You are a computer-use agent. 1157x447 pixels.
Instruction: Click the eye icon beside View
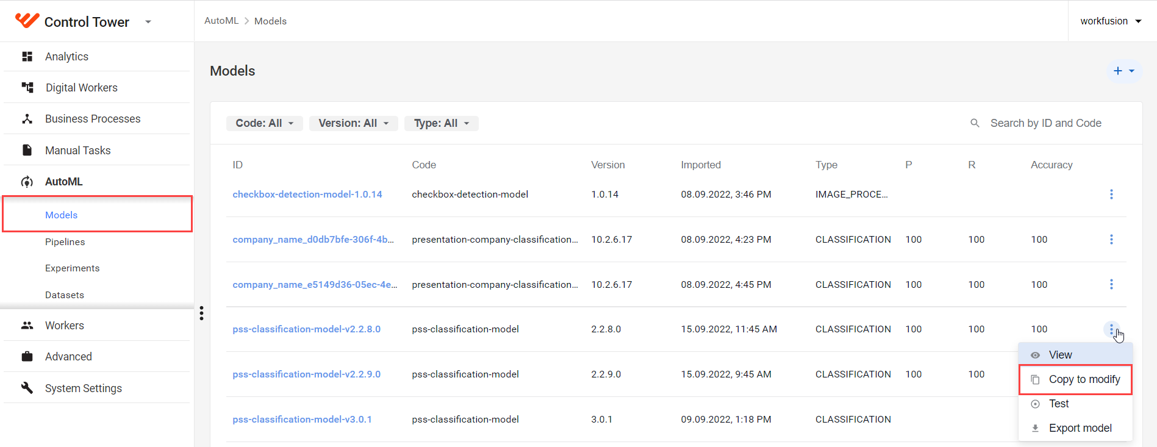tap(1035, 355)
